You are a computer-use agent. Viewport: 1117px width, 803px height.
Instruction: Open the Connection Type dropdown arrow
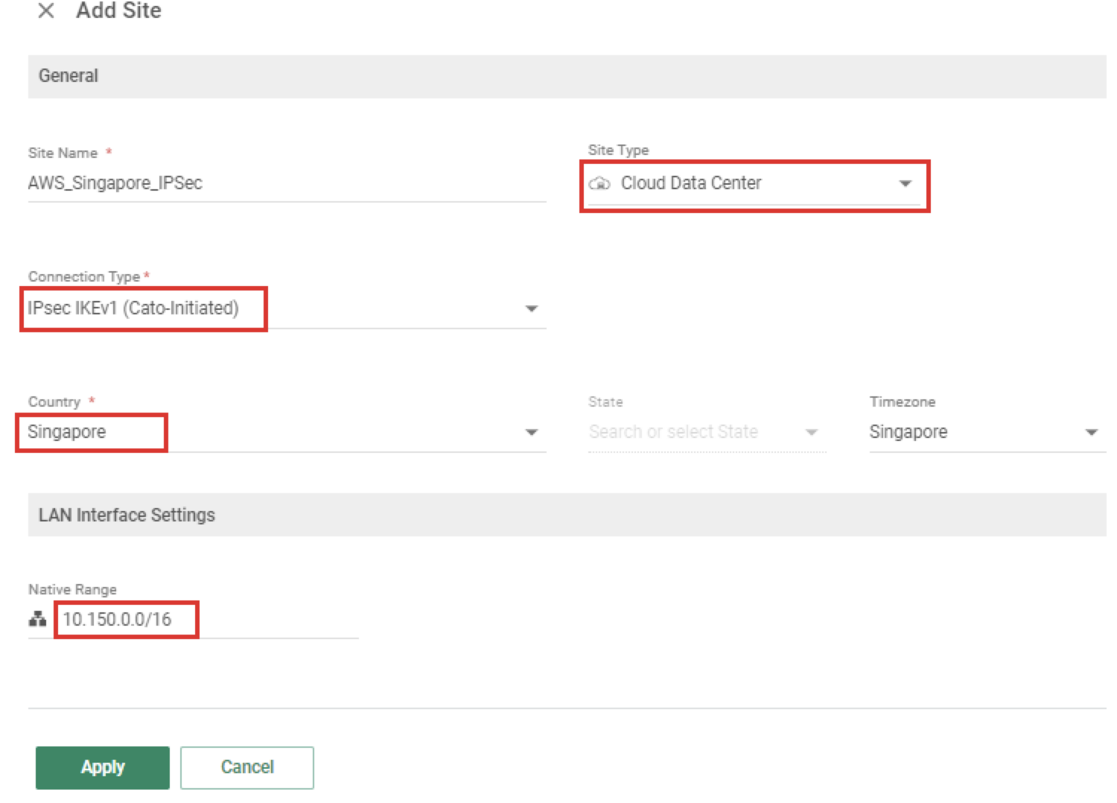click(x=531, y=308)
